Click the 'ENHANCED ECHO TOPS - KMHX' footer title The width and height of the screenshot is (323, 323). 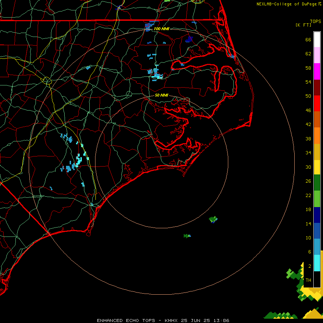click(x=138, y=320)
